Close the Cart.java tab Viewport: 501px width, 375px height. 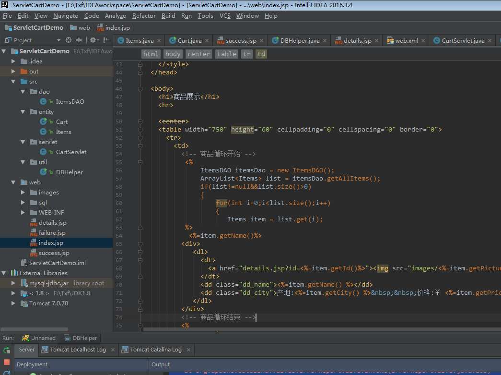(x=207, y=41)
